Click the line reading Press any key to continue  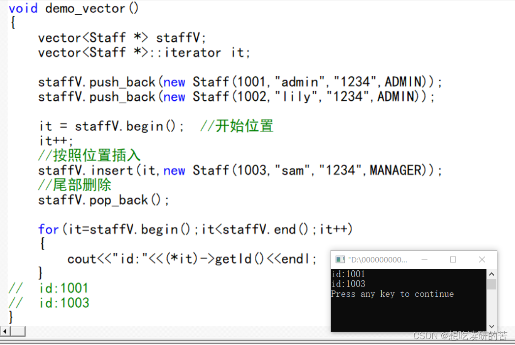[392, 294]
